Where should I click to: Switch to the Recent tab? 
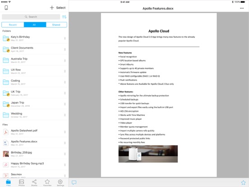point(13,25)
